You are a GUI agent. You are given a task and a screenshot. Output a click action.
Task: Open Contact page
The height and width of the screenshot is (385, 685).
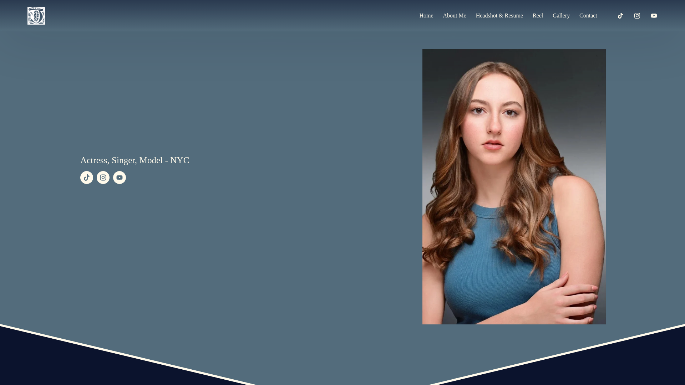click(588, 16)
